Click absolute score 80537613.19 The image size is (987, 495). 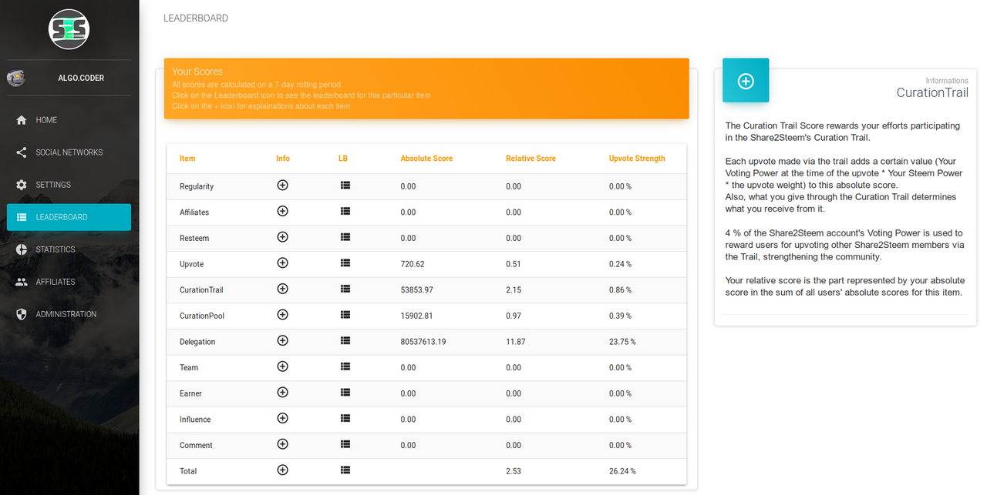pyautogui.click(x=423, y=342)
